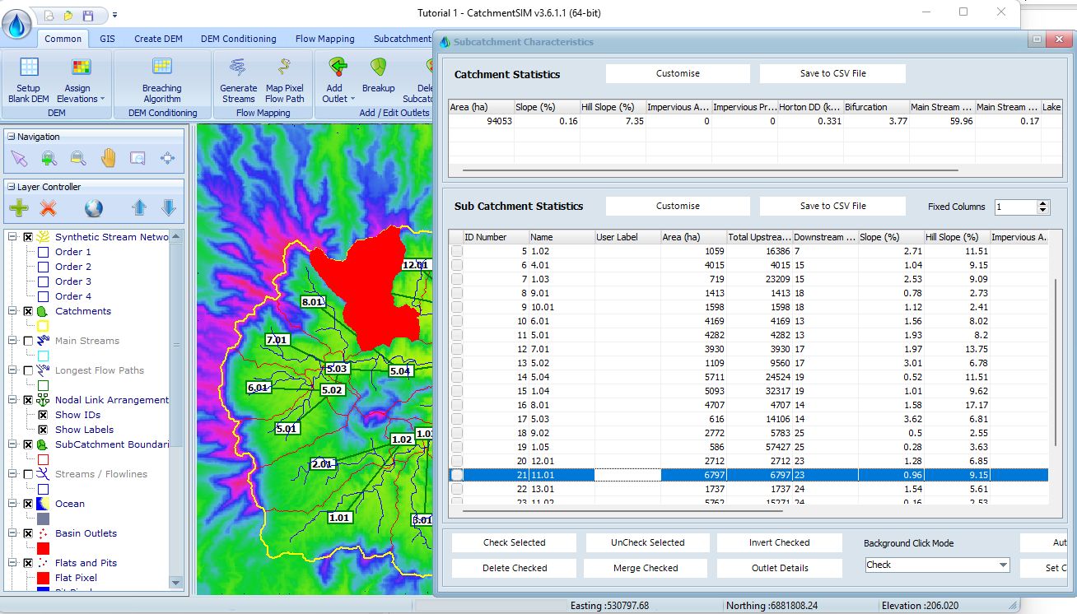Screen dimensions: 1077x614
Task: Remove layer using the red X icon
Action: pos(49,208)
